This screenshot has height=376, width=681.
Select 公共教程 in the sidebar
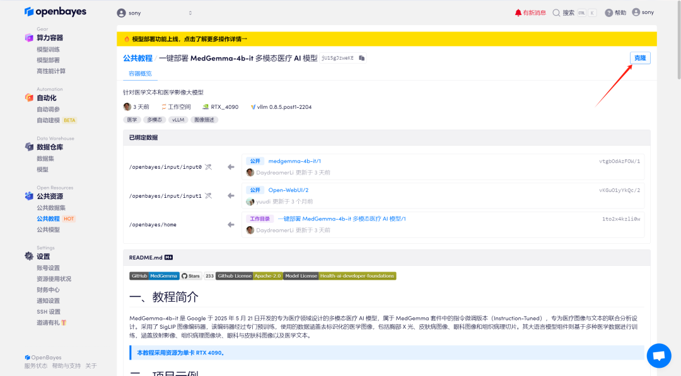click(48, 219)
